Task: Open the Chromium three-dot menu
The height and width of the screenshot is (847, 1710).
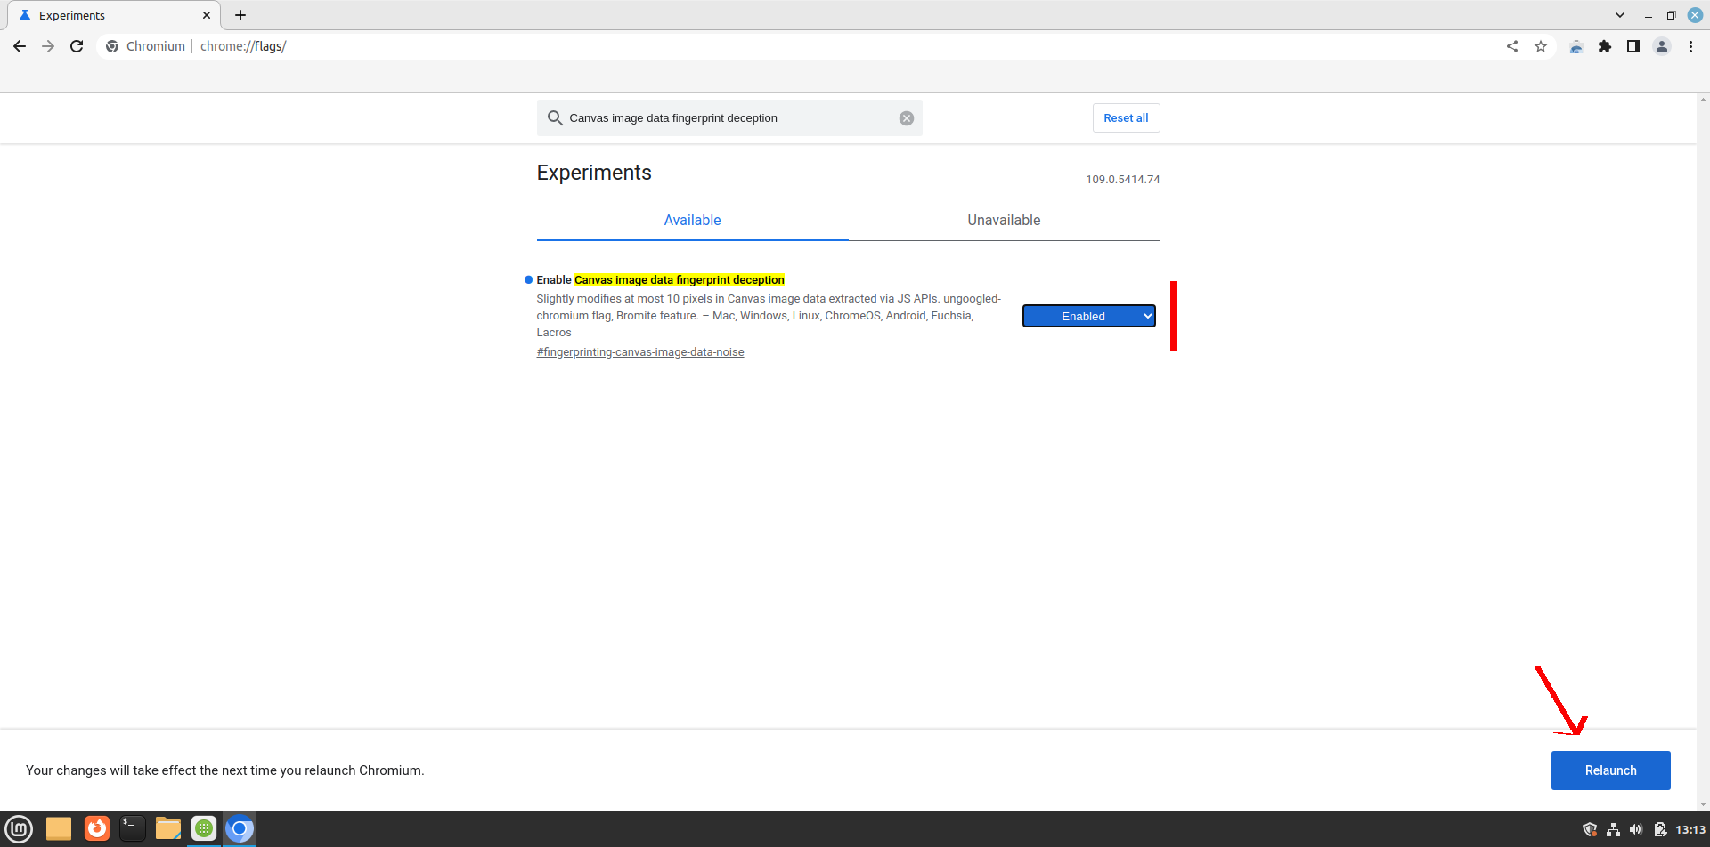Action: pos(1690,46)
